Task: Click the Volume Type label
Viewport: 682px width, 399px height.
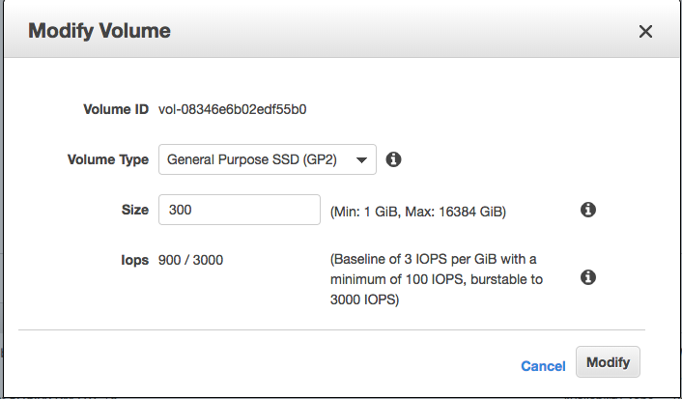Action: pos(107,159)
